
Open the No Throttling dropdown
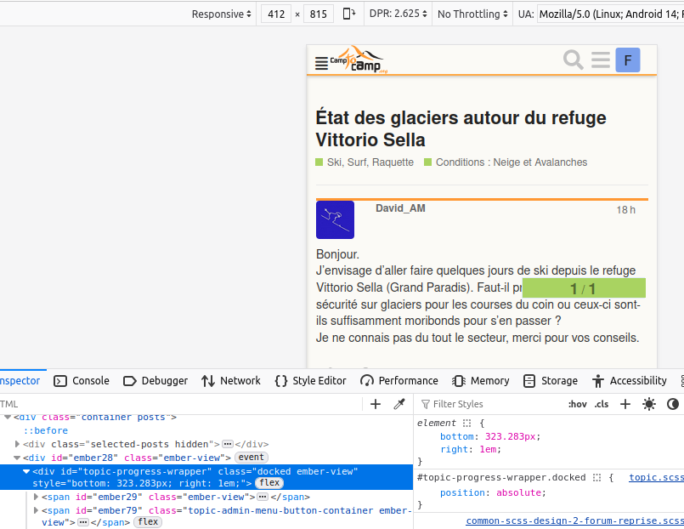tap(472, 14)
